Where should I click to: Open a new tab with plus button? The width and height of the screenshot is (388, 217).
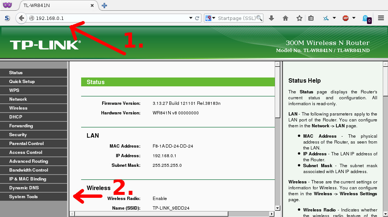click(x=104, y=5)
